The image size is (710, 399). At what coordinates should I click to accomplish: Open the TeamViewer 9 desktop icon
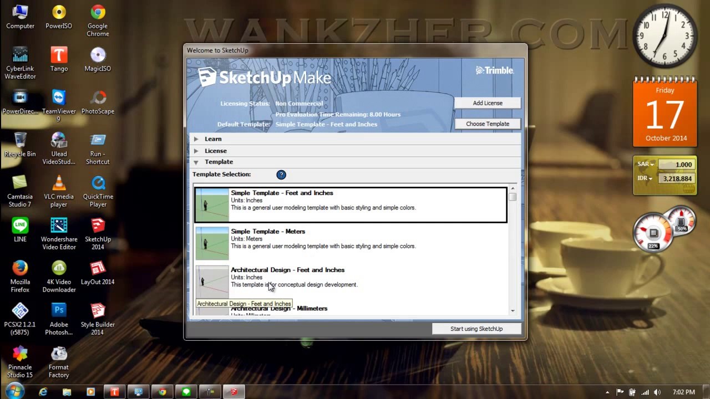click(59, 106)
